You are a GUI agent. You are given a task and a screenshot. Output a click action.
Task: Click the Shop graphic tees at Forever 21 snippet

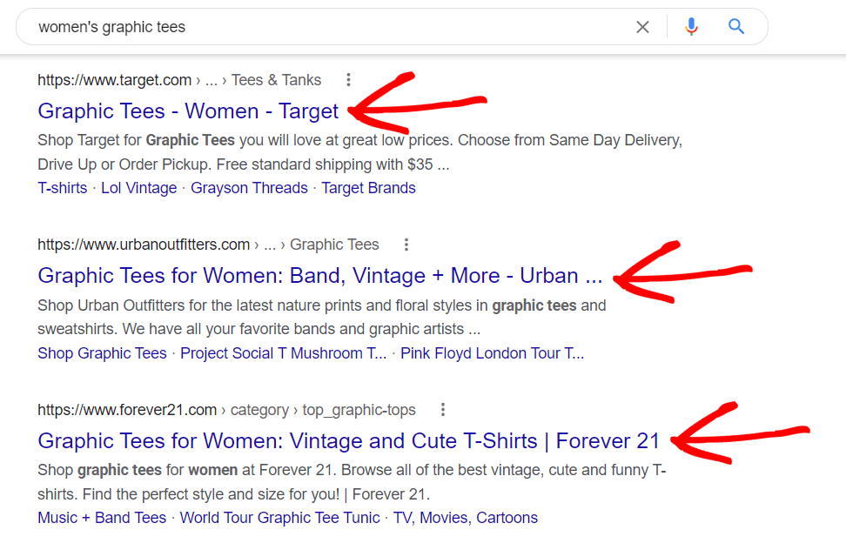352,482
